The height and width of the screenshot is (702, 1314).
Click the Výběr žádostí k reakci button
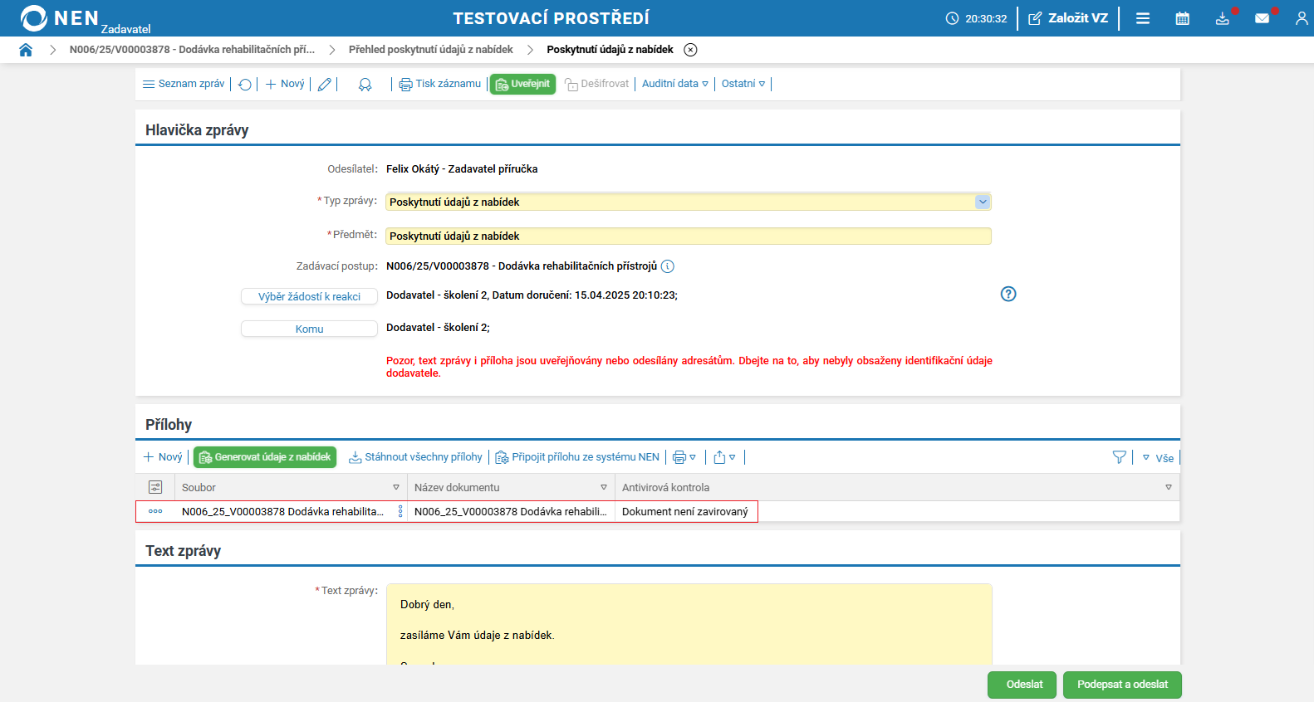pos(309,296)
